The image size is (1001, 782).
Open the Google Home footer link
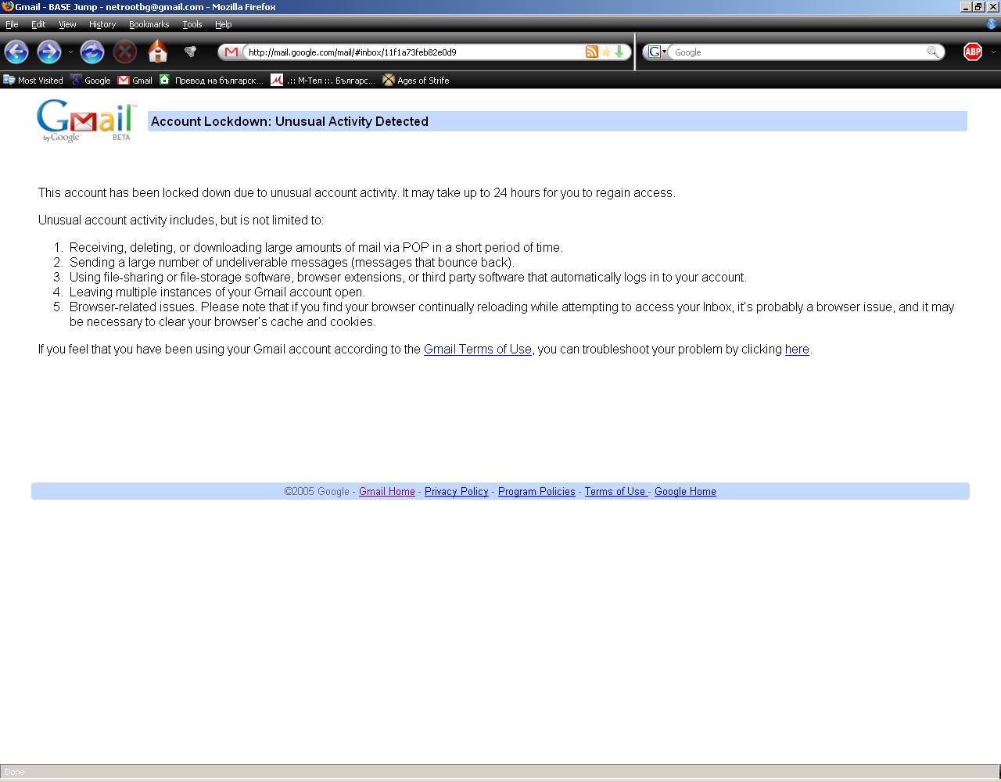pos(685,491)
